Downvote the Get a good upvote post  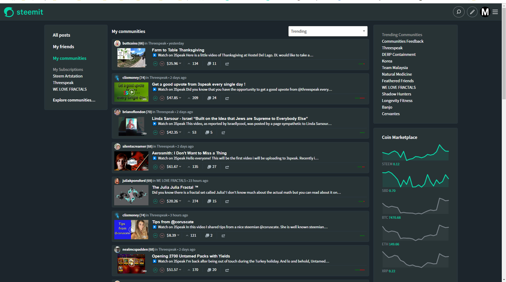click(162, 98)
